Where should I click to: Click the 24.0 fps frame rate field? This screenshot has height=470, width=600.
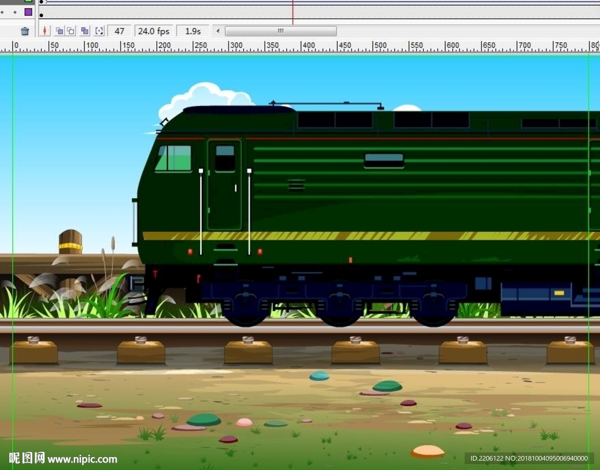(154, 31)
